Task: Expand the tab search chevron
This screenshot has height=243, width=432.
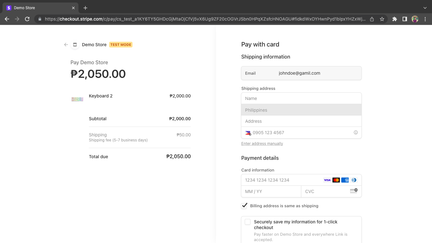Action: pyautogui.click(x=425, y=8)
